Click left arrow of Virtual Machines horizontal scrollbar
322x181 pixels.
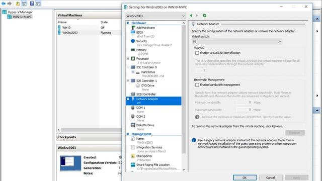pyautogui.click(x=59, y=130)
